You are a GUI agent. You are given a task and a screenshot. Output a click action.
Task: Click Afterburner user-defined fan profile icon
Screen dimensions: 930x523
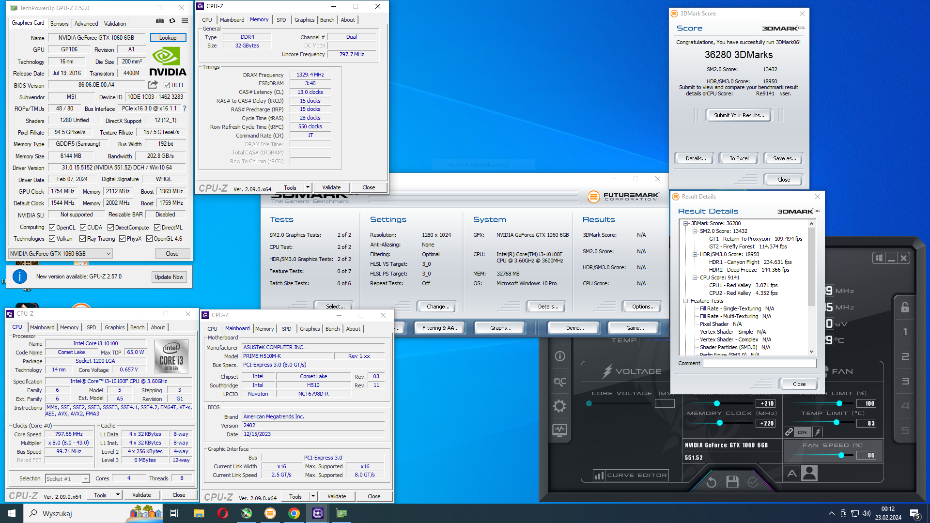809,473
